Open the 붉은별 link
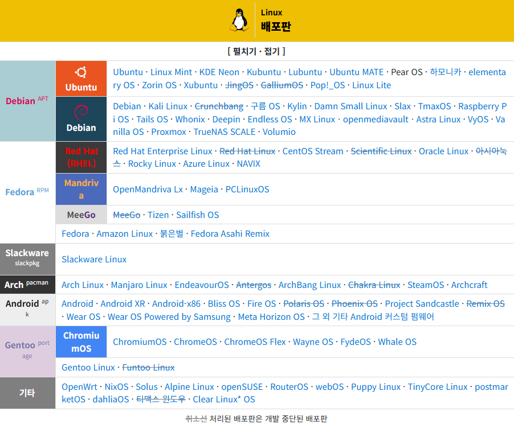Viewport: 514px width, 424px height. click(x=172, y=233)
